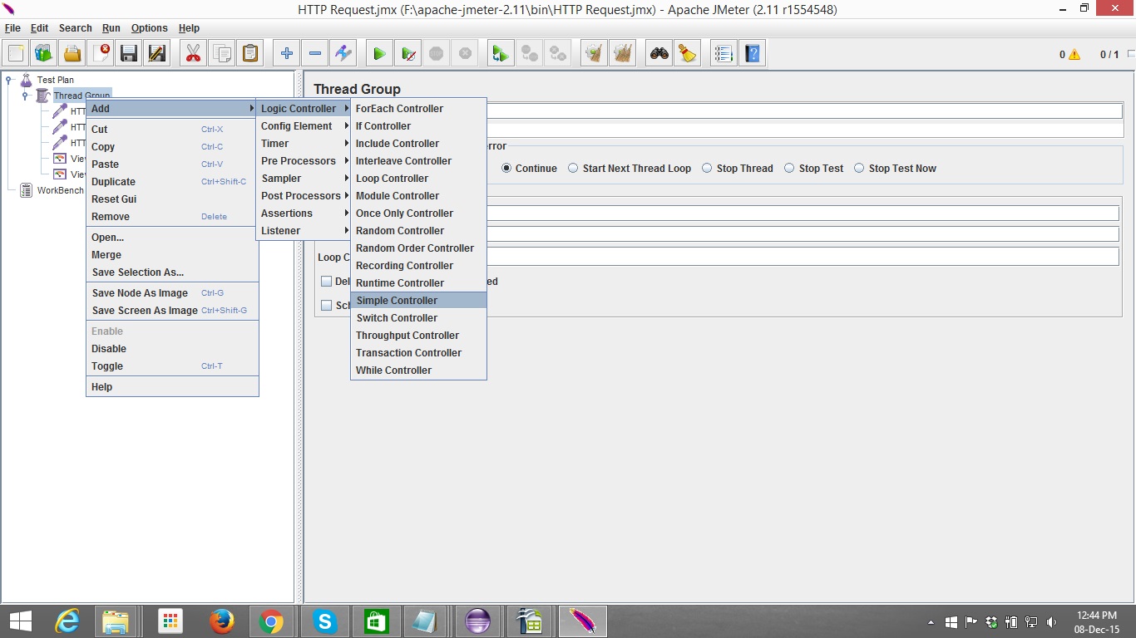Open Internet Explorer from the taskbar
This screenshot has width=1136, height=638.
point(67,621)
